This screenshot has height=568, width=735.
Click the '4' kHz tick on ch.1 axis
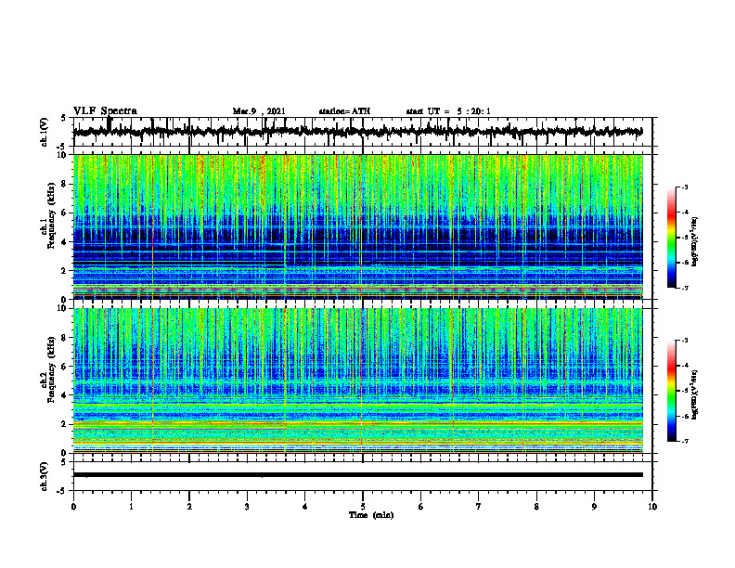(x=64, y=242)
